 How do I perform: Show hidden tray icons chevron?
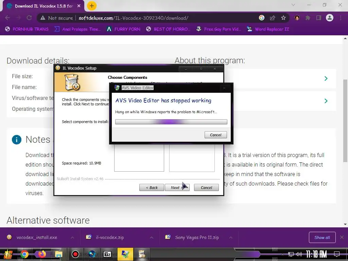[x=282, y=254]
